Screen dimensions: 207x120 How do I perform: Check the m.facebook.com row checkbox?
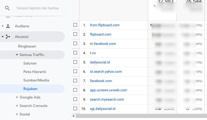coord(75,43)
